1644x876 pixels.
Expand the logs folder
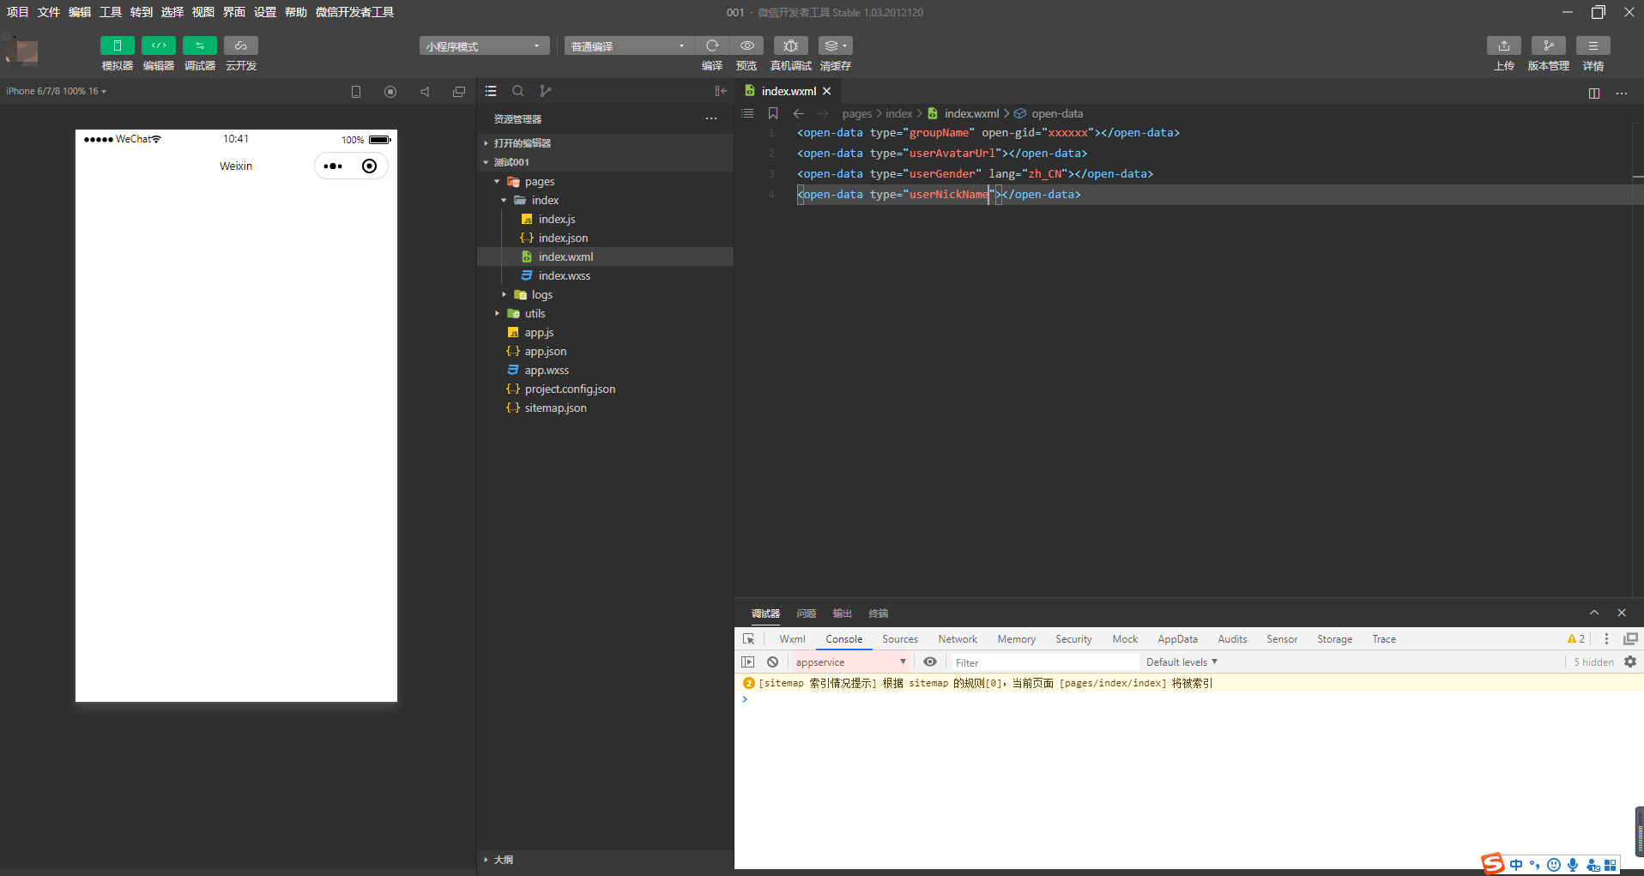point(605,294)
